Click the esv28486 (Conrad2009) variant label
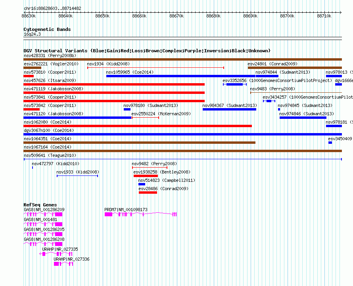 [163, 189]
